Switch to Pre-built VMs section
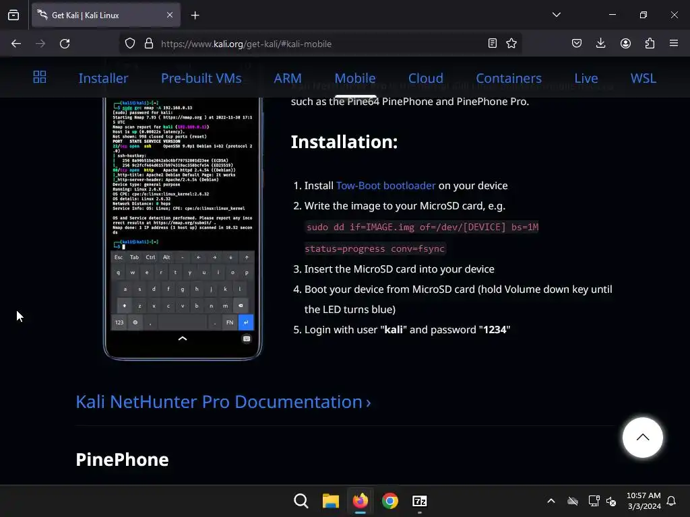Screen dimensions: 690x517 pos(201,78)
